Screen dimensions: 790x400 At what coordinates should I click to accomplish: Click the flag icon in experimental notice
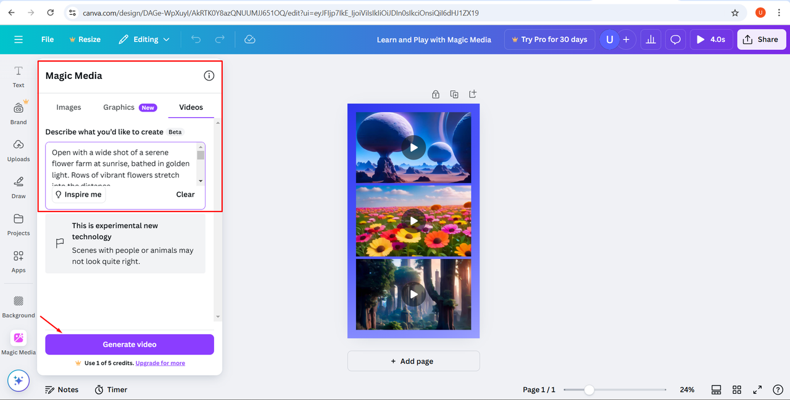[60, 243]
